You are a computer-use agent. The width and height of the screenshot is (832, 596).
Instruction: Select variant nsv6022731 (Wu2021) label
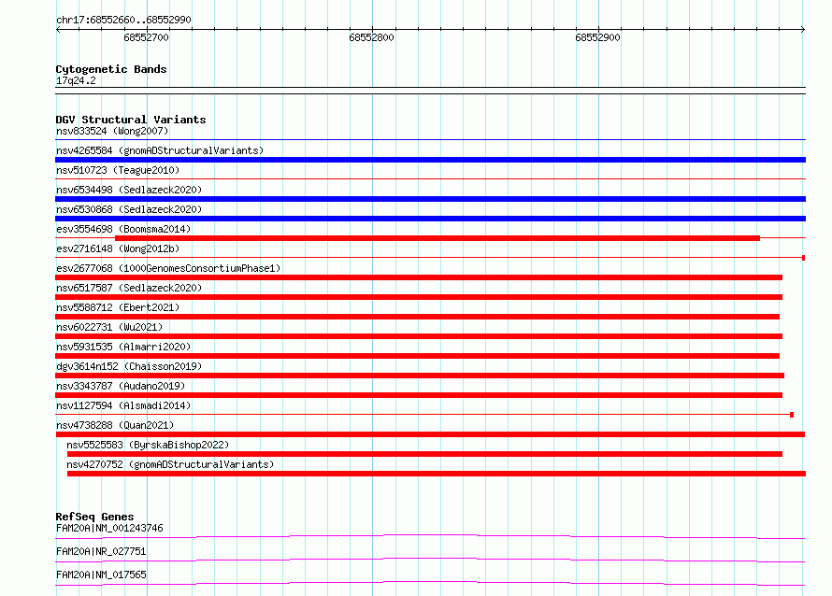pyautogui.click(x=109, y=327)
